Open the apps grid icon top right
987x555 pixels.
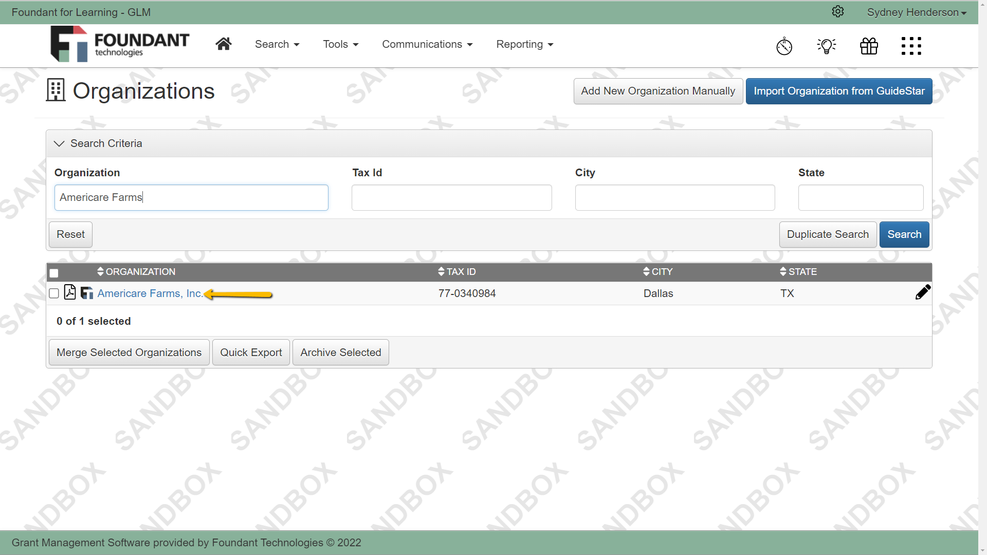911,46
